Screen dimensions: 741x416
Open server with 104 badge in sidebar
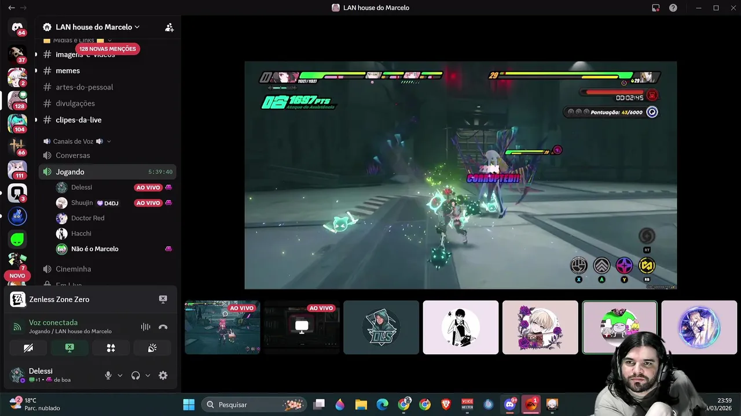pyautogui.click(x=17, y=123)
